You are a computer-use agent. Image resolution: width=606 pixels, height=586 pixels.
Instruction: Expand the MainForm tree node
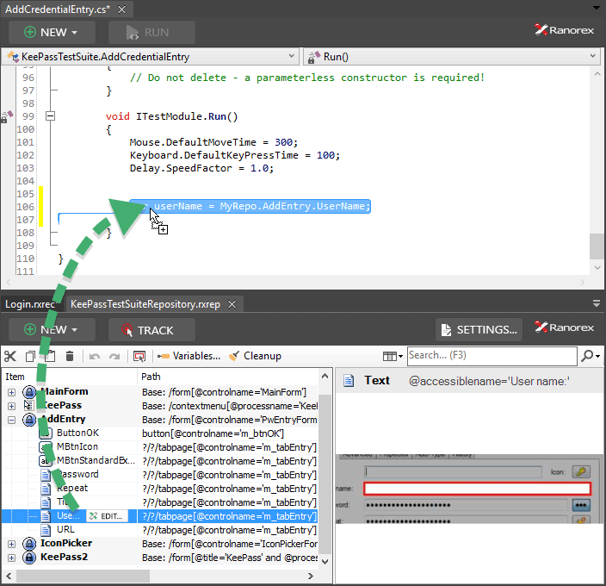click(x=11, y=392)
